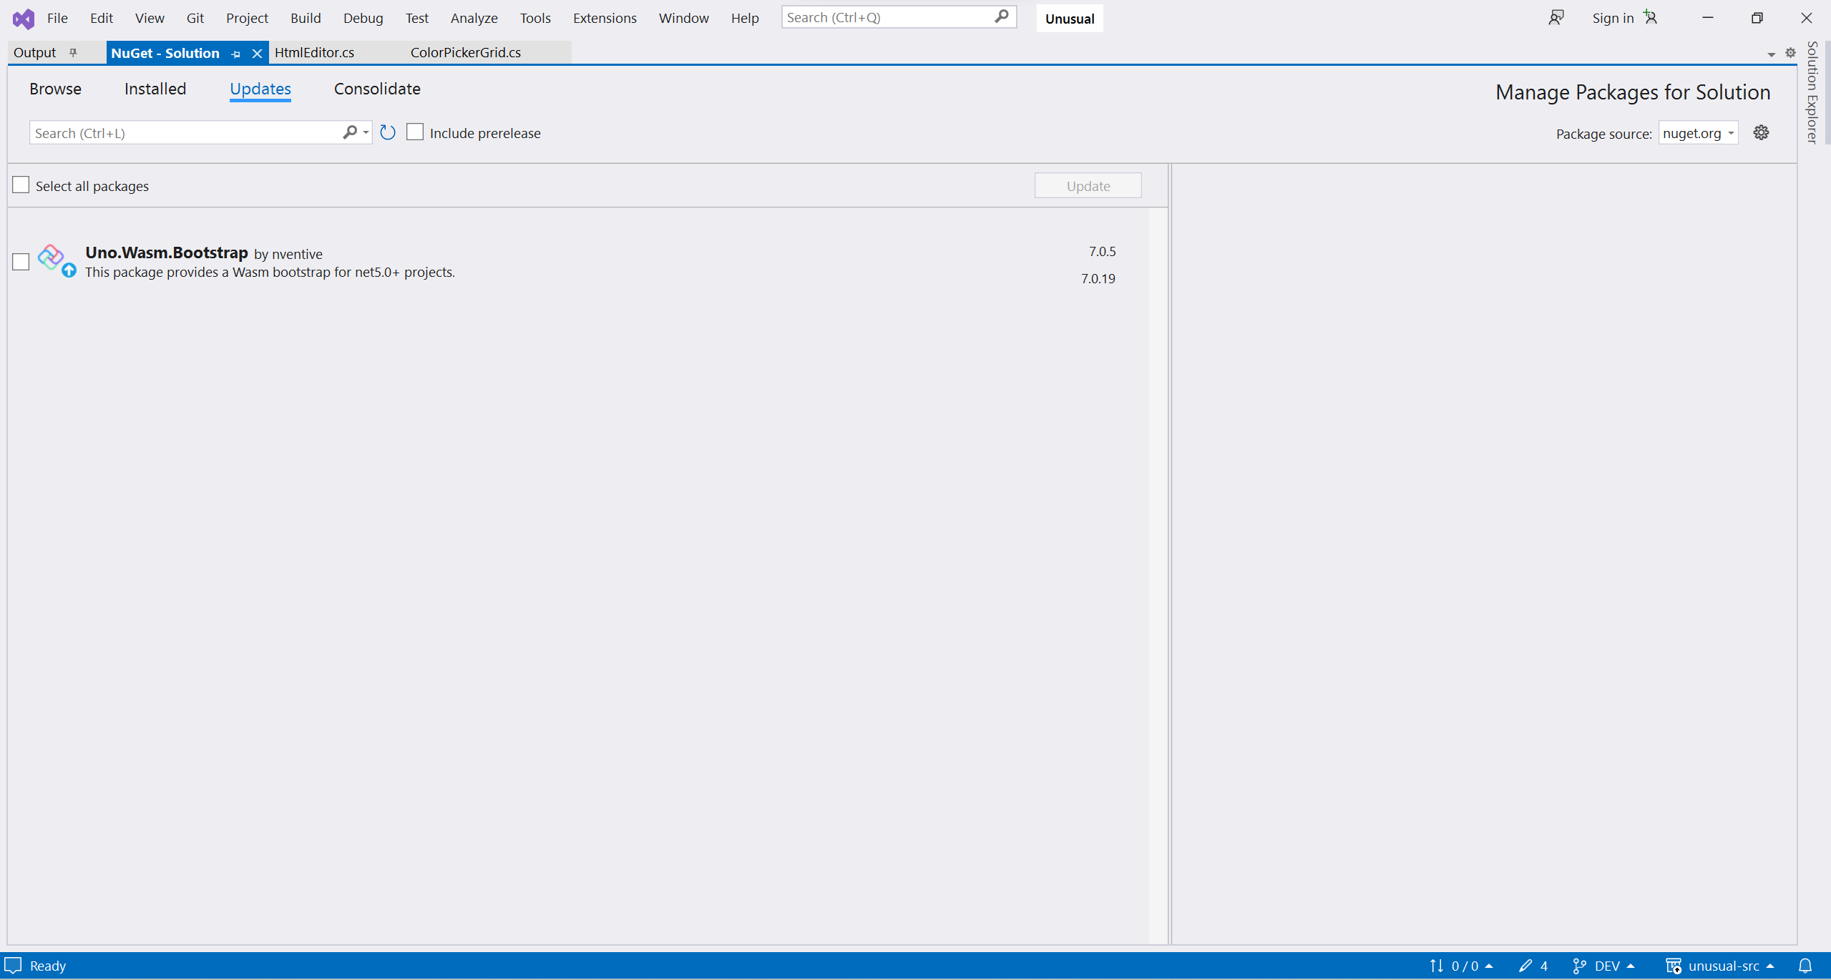Pin the Output tab with pushpin icon
The width and height of the screenshot is (1831, 980).
click(73, 52)
